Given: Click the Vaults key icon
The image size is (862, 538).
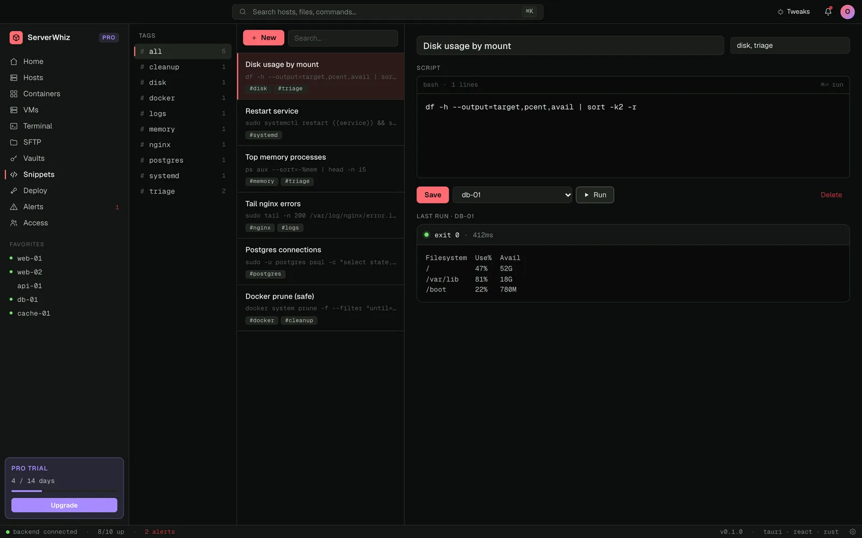Looking at the screenshot, I should pyautogui.click(x=14, y=158).
